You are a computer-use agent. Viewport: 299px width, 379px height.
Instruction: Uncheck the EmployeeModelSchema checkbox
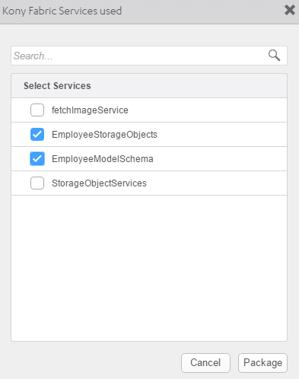[37, 158]
